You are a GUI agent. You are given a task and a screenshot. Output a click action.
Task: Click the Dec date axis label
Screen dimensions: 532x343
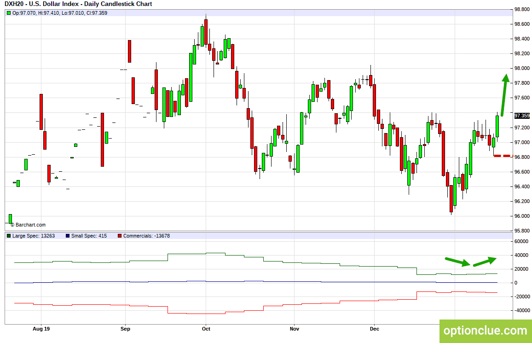pos(374,329)
